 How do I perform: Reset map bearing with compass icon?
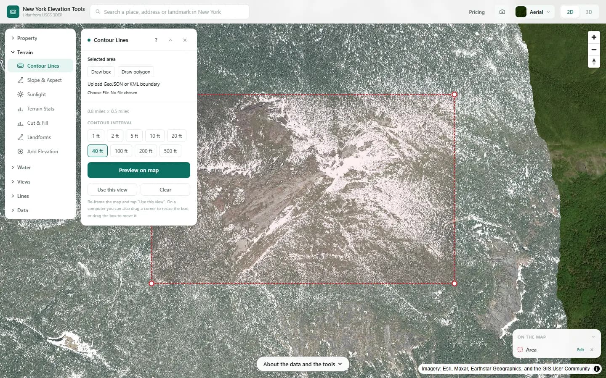click(x=594, y=62)
